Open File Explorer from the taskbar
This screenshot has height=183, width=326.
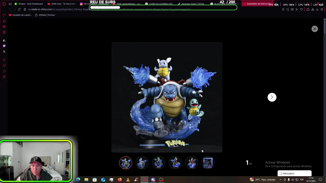coord(86,180)
